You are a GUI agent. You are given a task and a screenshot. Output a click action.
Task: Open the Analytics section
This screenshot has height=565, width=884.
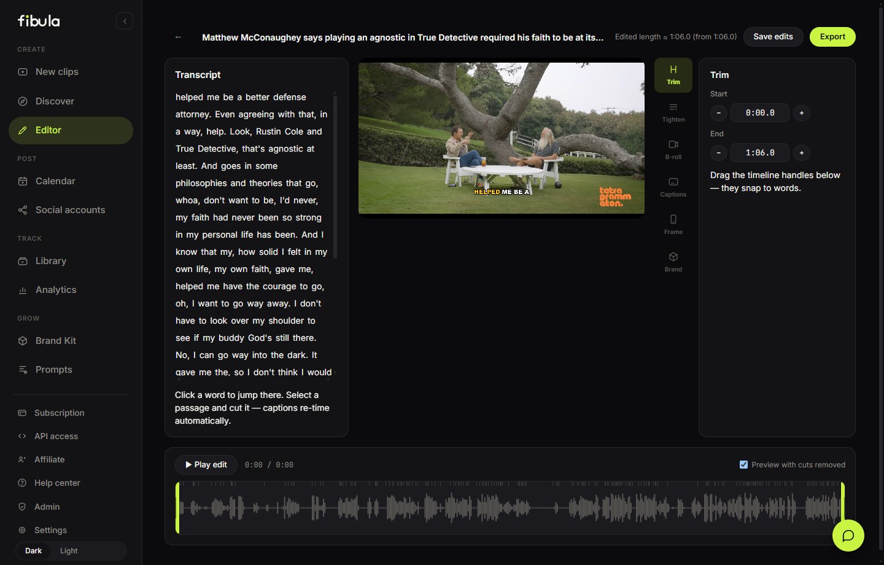point(71,290)
